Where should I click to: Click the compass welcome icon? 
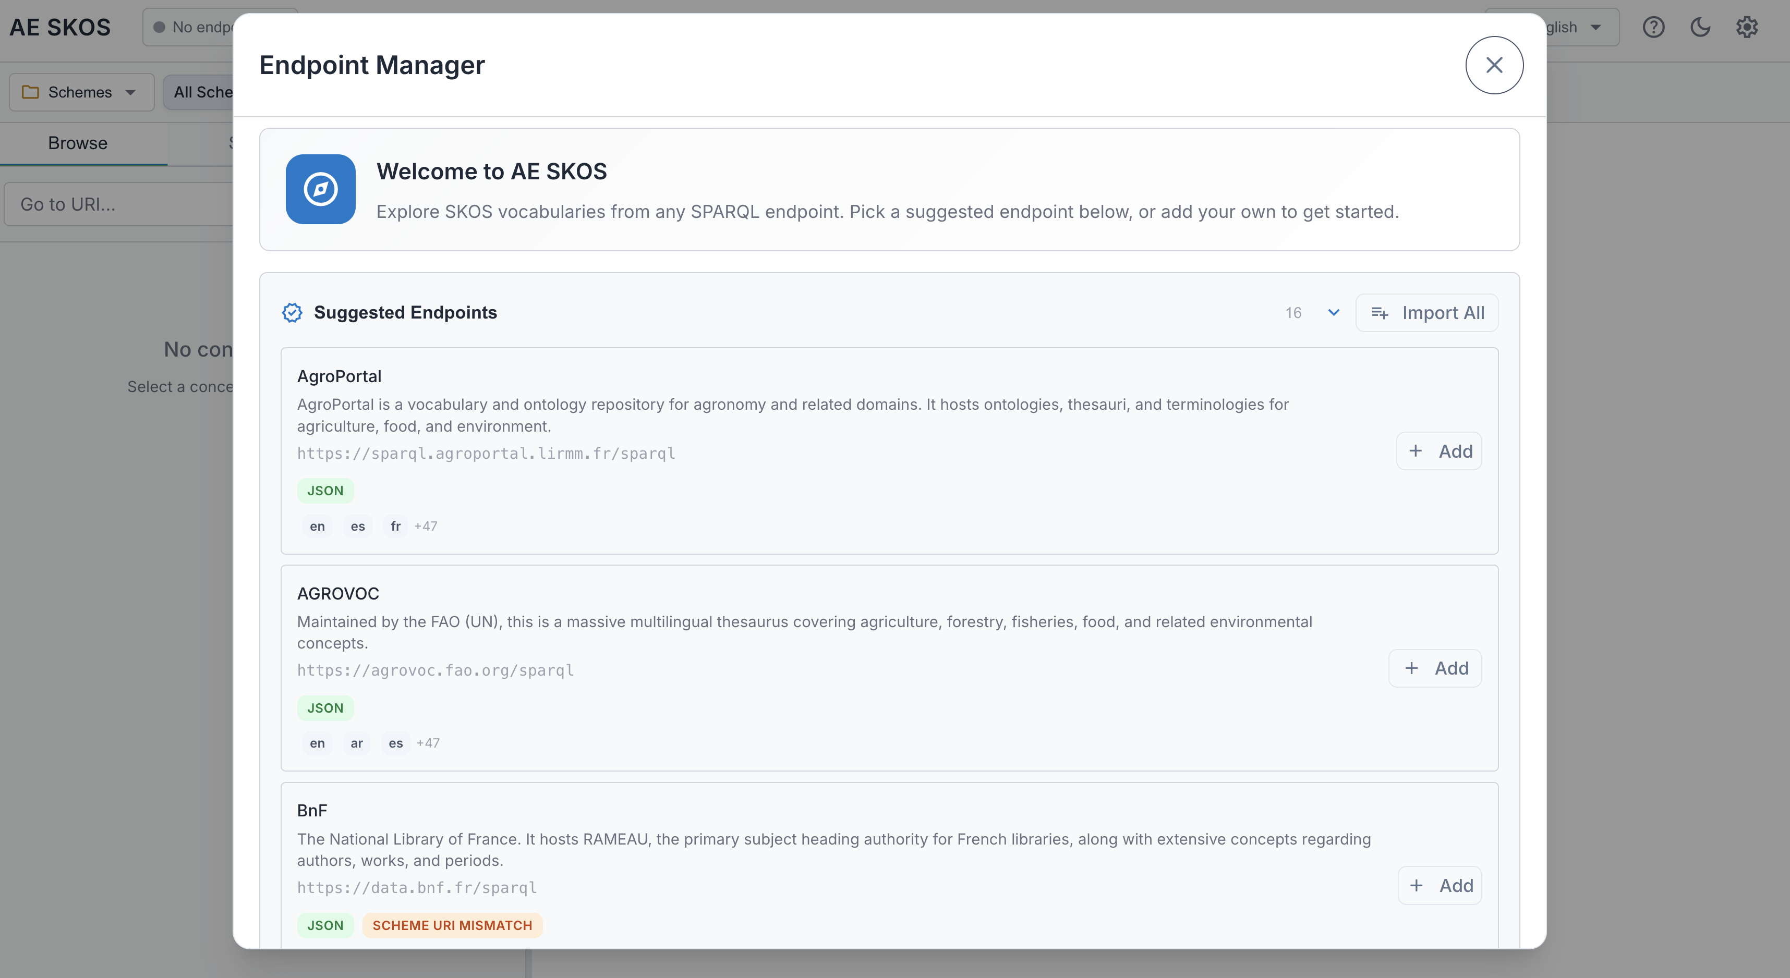click(x=320, y=189)
